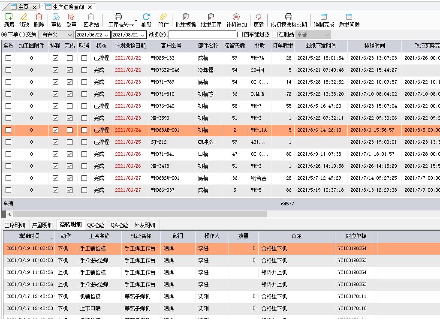Toggle the 排程 checkbox for row WH071-789
The image size is (440, 319).
[56, 82]
